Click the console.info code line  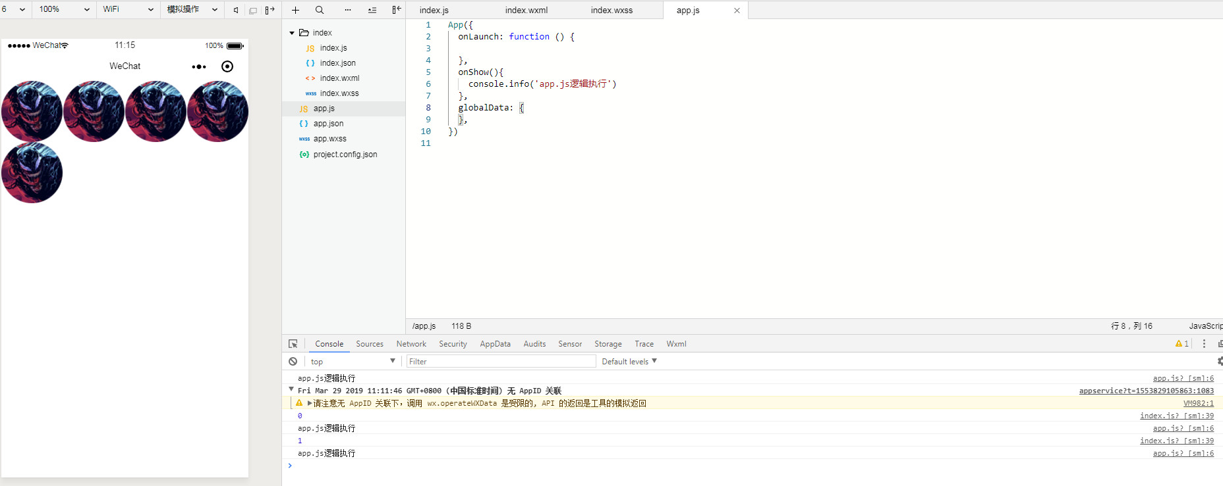(x=542, y=84)
